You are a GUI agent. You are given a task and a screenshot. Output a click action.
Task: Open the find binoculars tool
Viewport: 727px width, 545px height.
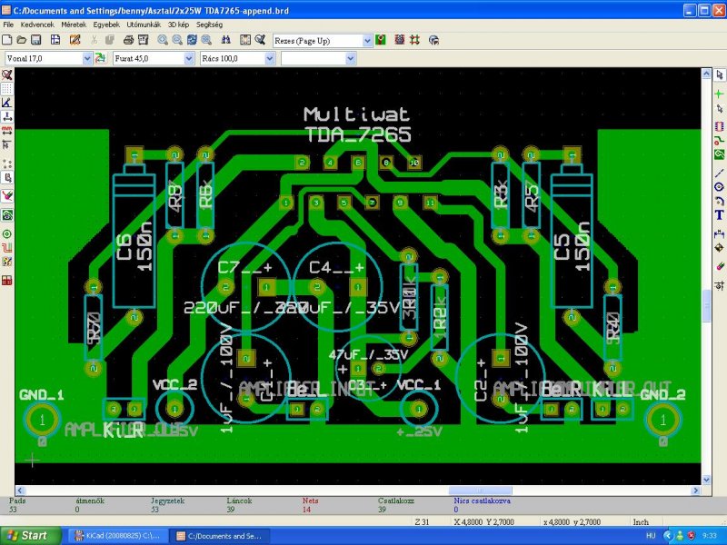(225, 40)
